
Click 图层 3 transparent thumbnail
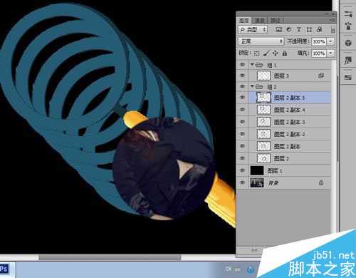[264, 76]
